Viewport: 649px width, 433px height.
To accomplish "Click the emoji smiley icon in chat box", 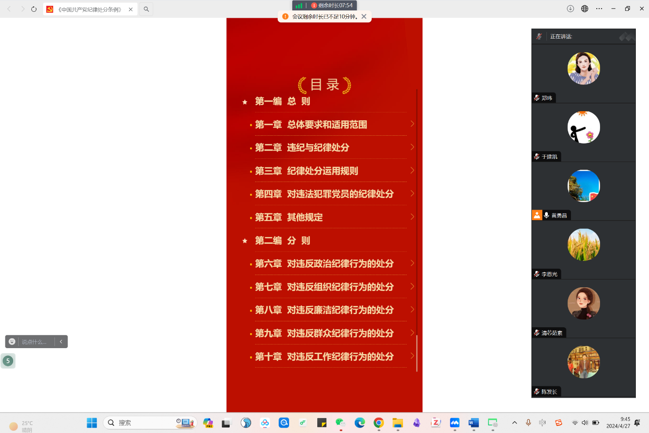I will (x=12, y=342).
